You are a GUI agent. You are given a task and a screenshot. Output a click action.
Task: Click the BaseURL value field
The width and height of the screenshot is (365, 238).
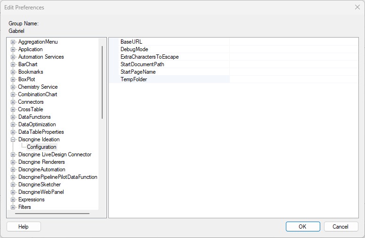point(294,42)
